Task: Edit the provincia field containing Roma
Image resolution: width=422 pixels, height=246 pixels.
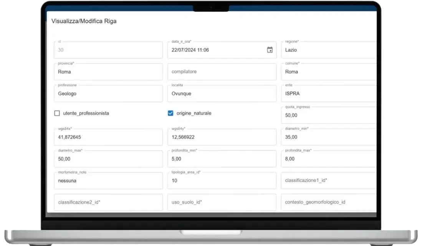Action: pos(108,72)
